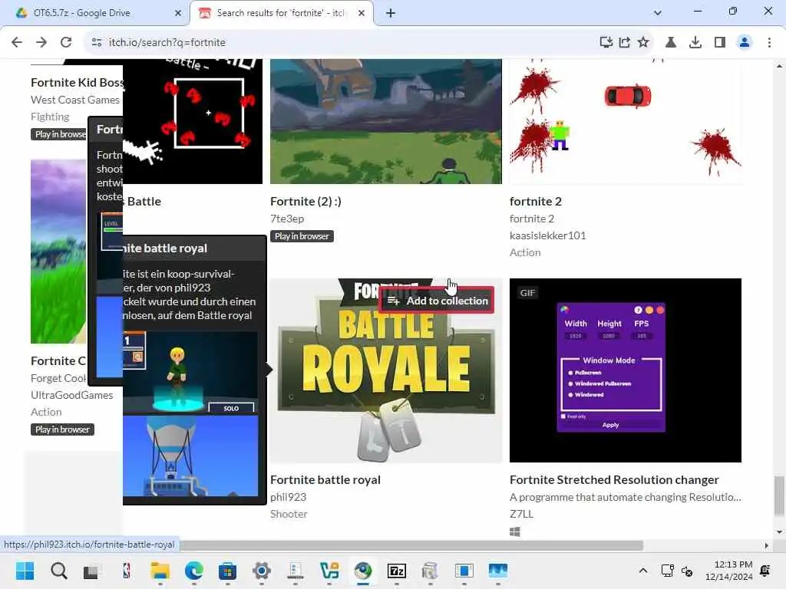The height and width of the screenshot is (589, 786).
Task: Open kaasislekker101 author link
Action: (x=547, y=235)
